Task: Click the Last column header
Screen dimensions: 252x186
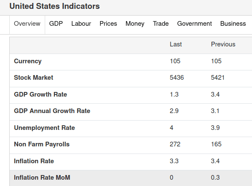Action: 176,44
